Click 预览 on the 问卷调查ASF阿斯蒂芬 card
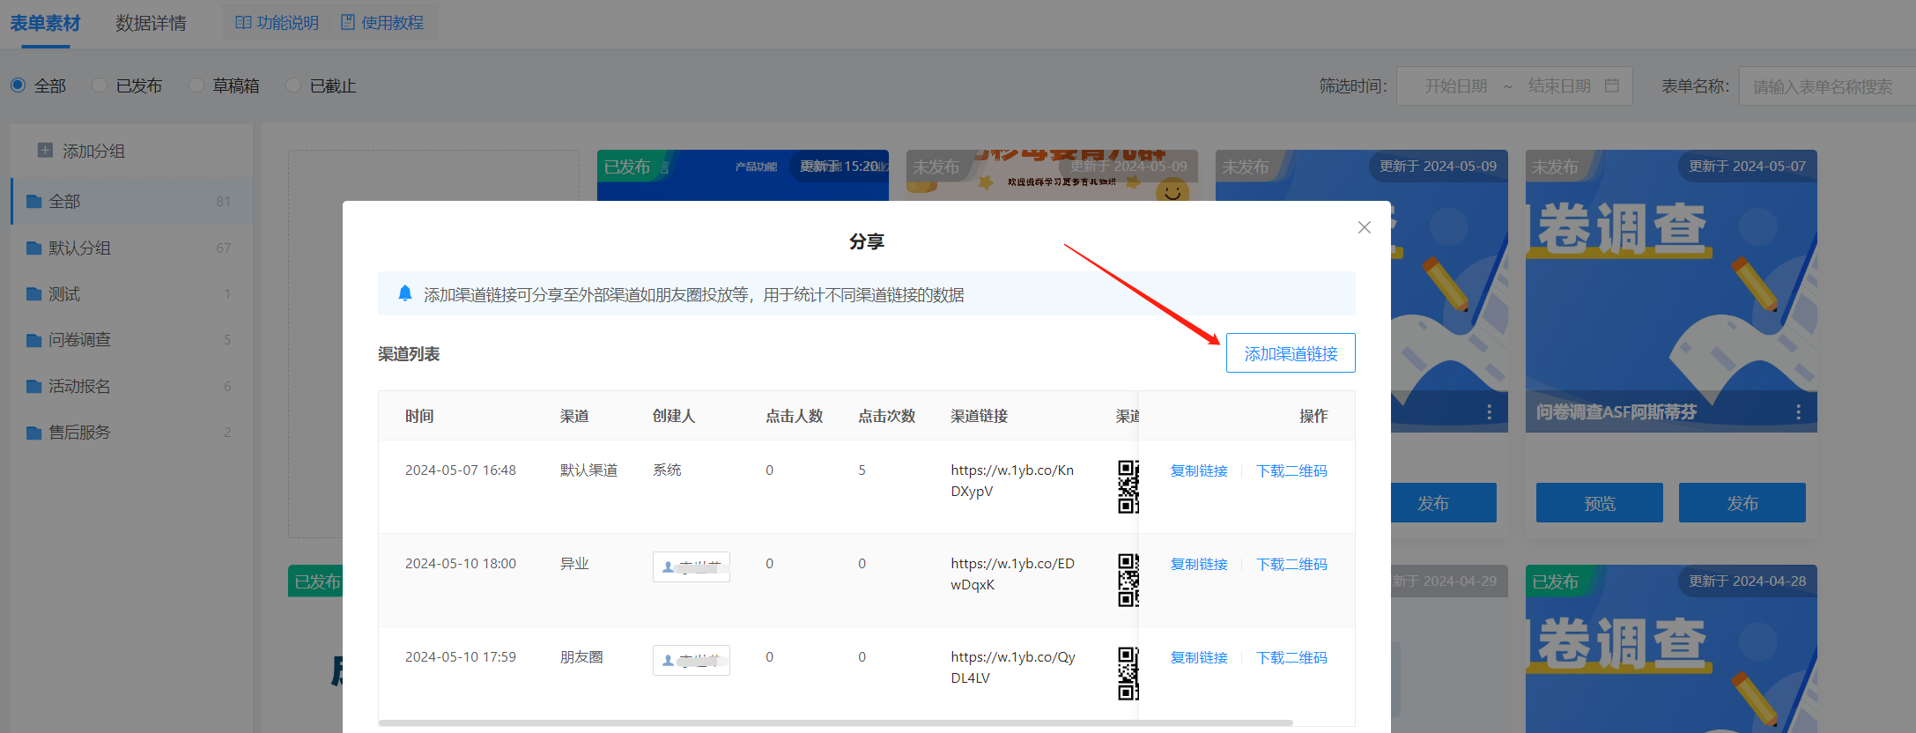Image resolution: width=1916 pixels, height=733 pixels. point(1600,503)
